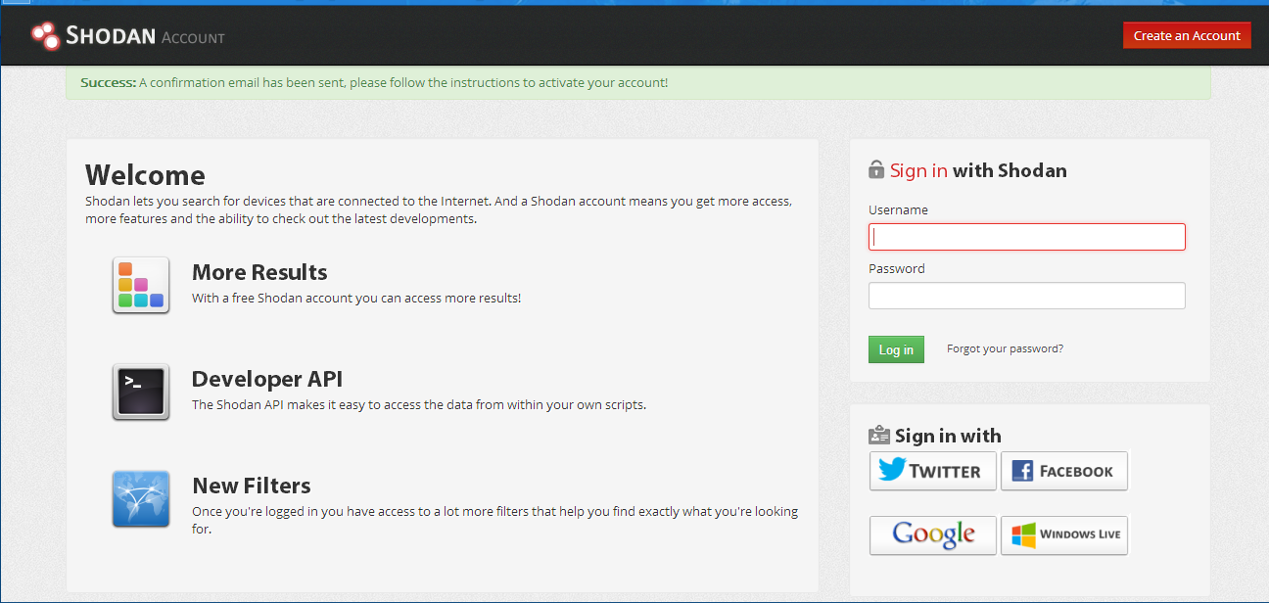This screenshot has width=1269, height=603.
Task: Sign in with Facebook
Action: (1064, 471)
